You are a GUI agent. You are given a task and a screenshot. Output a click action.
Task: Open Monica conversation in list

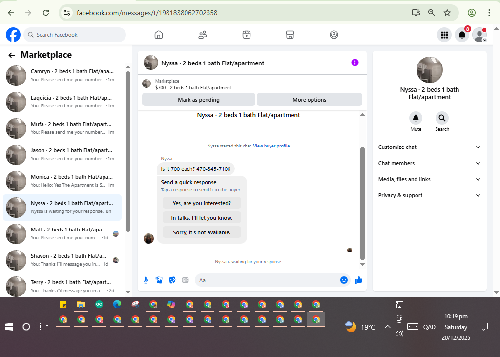[x=62, y=181]
